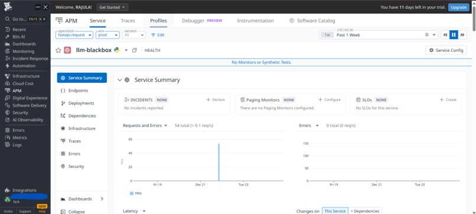Open the env prod dropdown

tap(107, 35)
